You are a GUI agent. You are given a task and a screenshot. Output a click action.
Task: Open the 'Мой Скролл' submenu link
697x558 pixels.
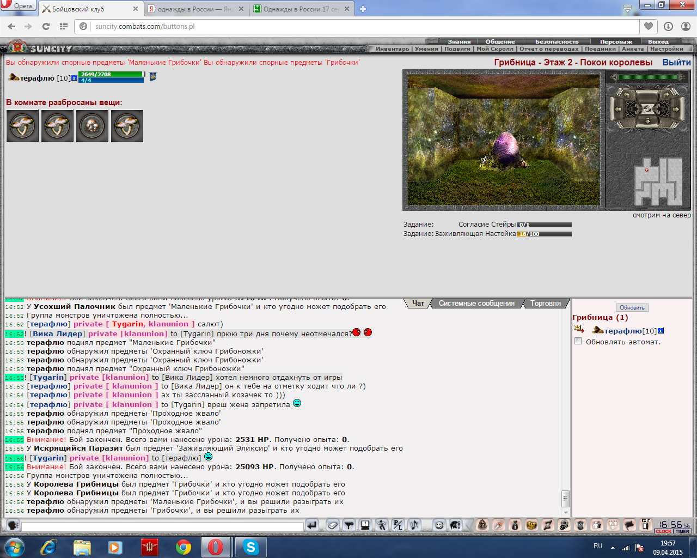click(x=494, y=48)
